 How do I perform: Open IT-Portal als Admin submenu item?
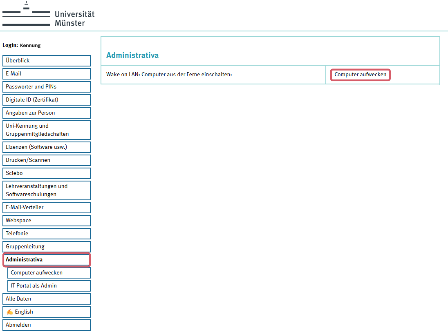tap(49, 286)
